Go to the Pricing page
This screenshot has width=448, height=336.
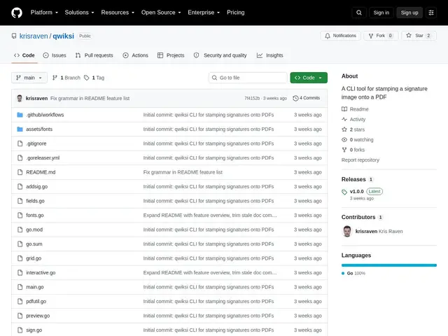click(x=235, y=13)
